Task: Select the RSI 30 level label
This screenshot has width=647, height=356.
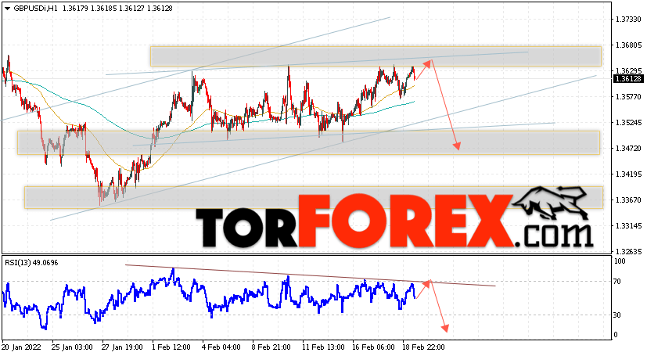Action: click(x=617, y=315)
